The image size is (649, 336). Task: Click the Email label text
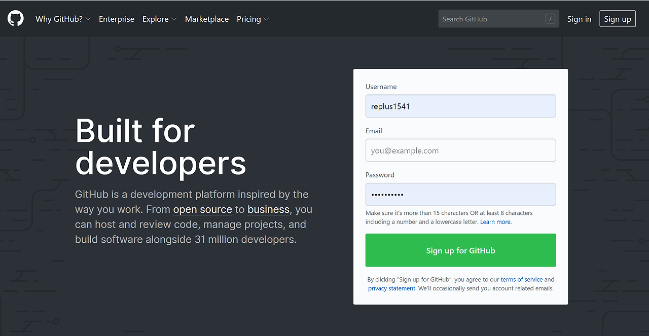click(x=374, y=131)
